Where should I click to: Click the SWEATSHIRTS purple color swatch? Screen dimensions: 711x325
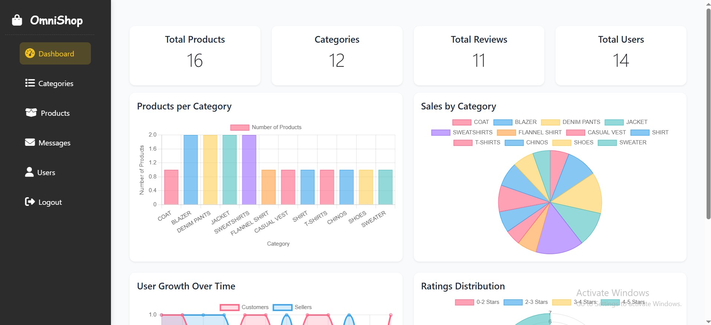(440, 132)
